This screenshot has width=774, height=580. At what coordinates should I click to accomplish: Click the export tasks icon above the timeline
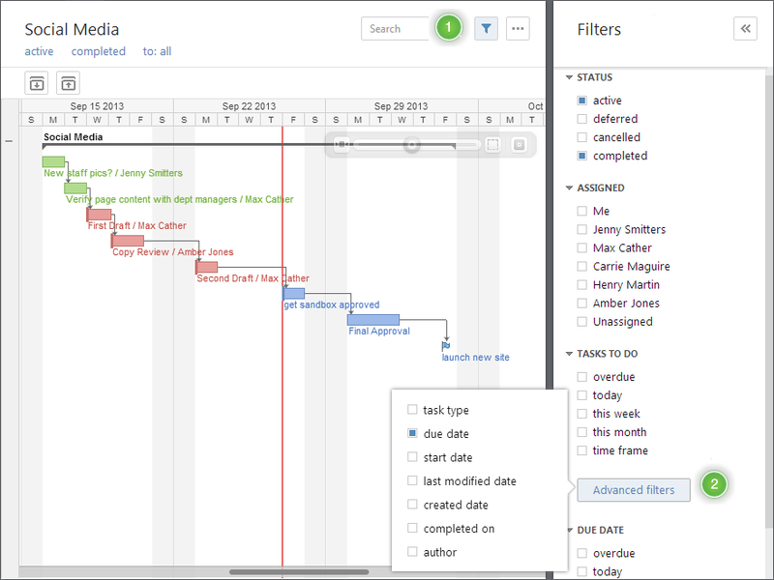[68, 83]
